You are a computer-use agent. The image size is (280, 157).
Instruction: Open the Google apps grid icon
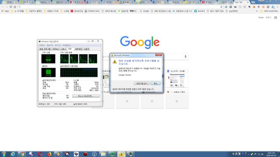[x=276, y=17]
